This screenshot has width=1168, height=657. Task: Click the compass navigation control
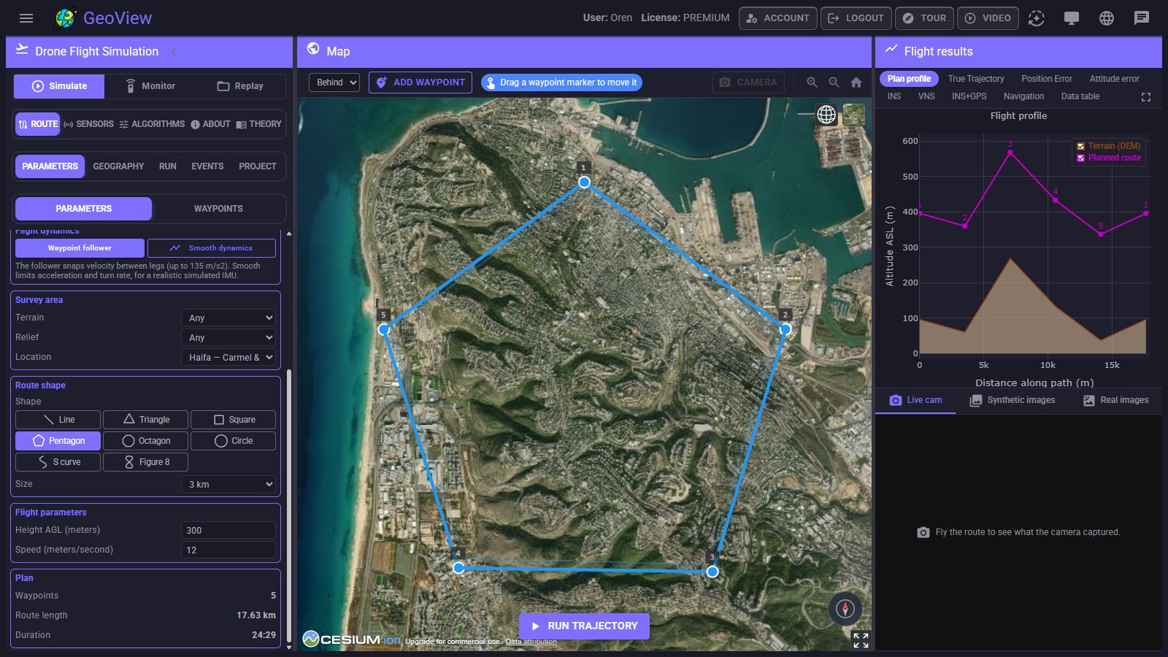(845, 609)
